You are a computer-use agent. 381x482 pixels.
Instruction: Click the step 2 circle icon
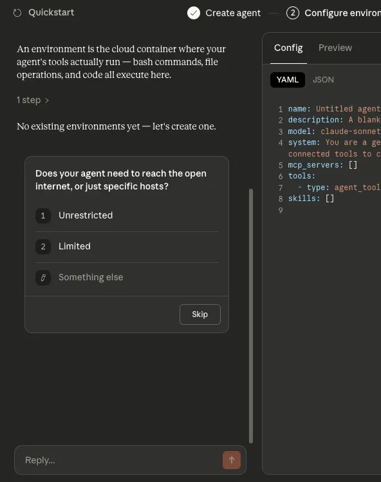pos(292,13)
